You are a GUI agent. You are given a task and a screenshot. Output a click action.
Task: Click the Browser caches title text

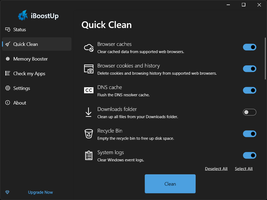point(115,44)
